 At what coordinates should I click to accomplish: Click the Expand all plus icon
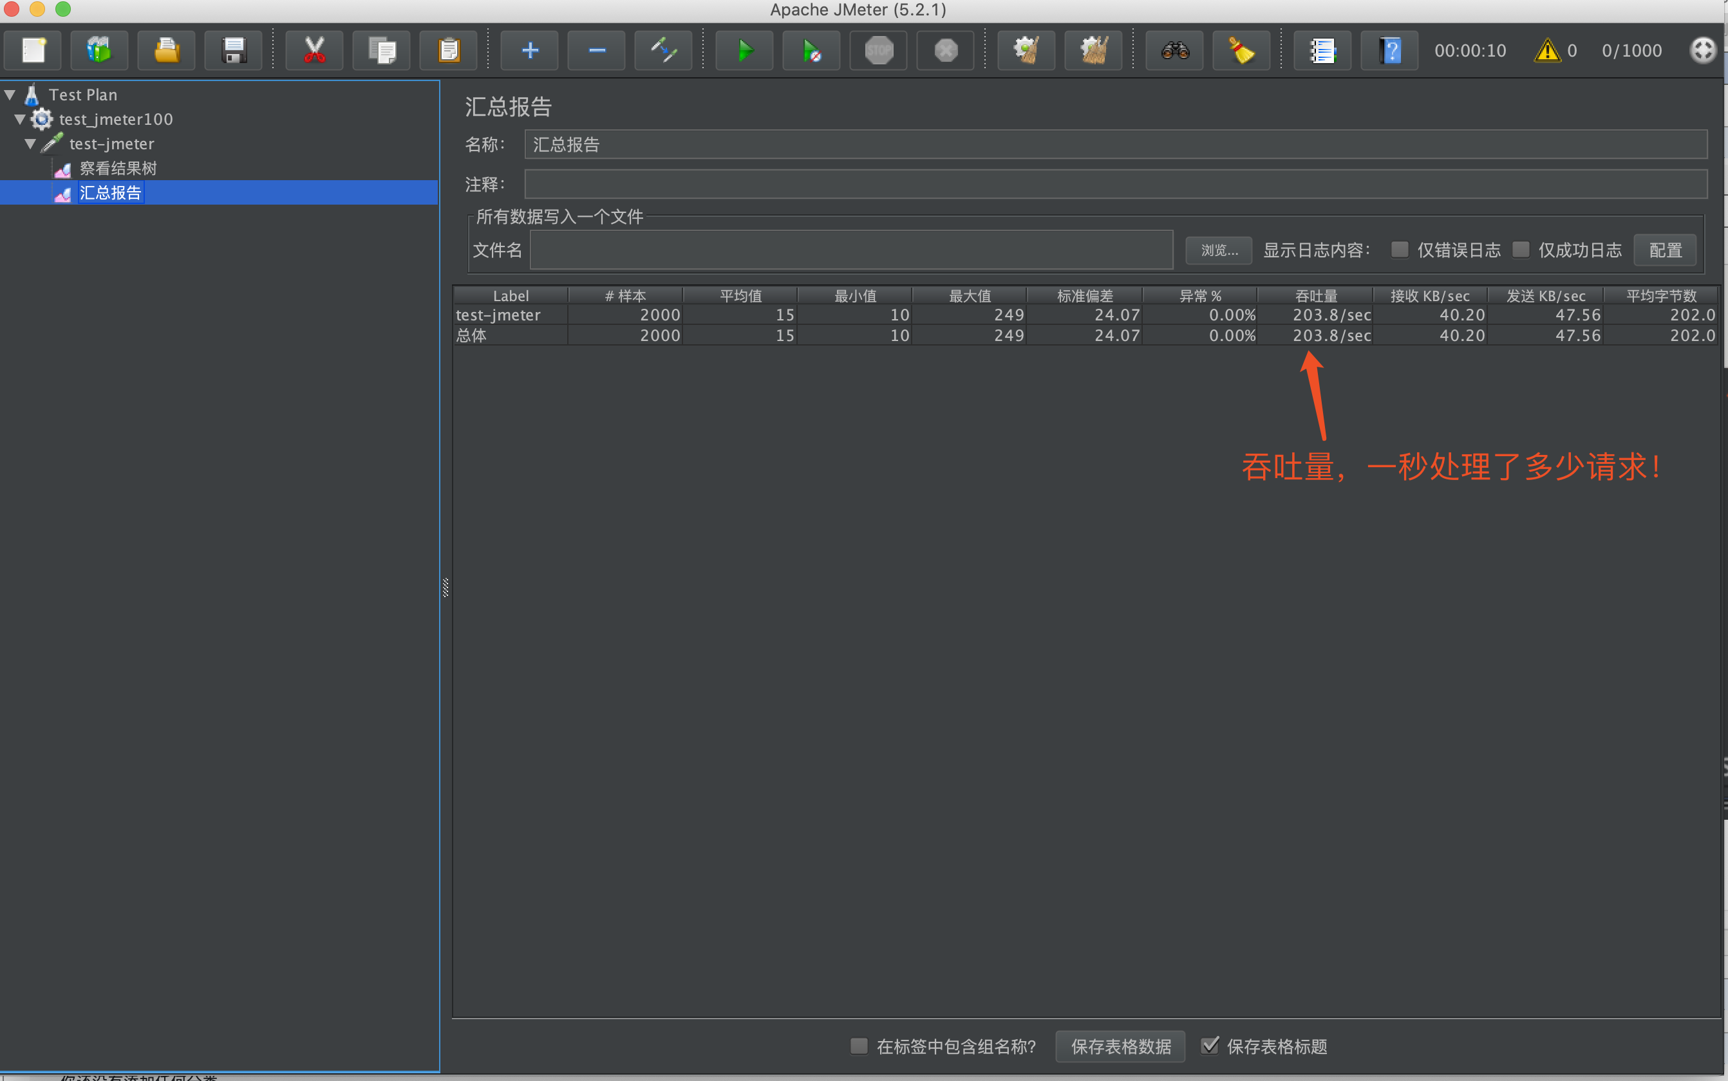click(x=530, y=51)
